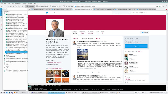Open the File menu
The width and height of the screenshot is (168, 94).
pyautogui.click(x=2, y=3)
